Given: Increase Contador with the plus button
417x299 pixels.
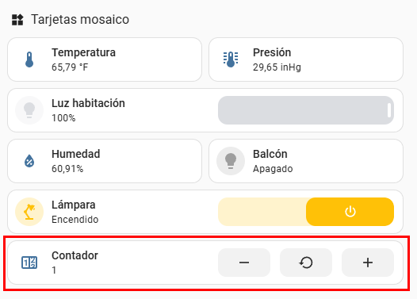Looking at the screenshot, I should (x=368, y=263).
